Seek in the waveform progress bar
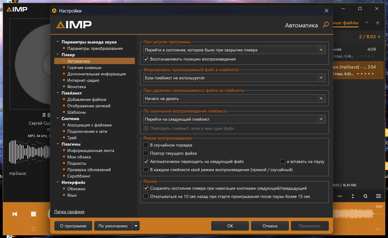Image resolution: width=388 pixels, height=238 pixels. click(357, 214)
